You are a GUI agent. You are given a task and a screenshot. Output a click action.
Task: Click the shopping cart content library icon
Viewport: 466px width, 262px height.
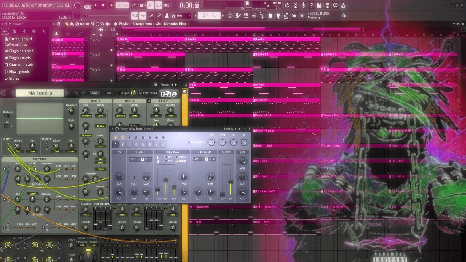tap(302, 16)
